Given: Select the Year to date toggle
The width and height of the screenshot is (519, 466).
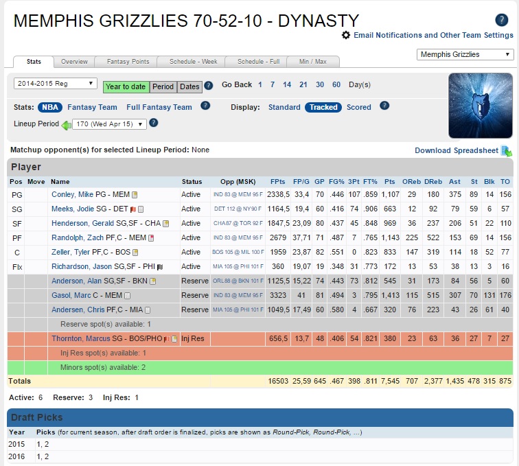Looking at the screenshot, I should click(126, 86).
